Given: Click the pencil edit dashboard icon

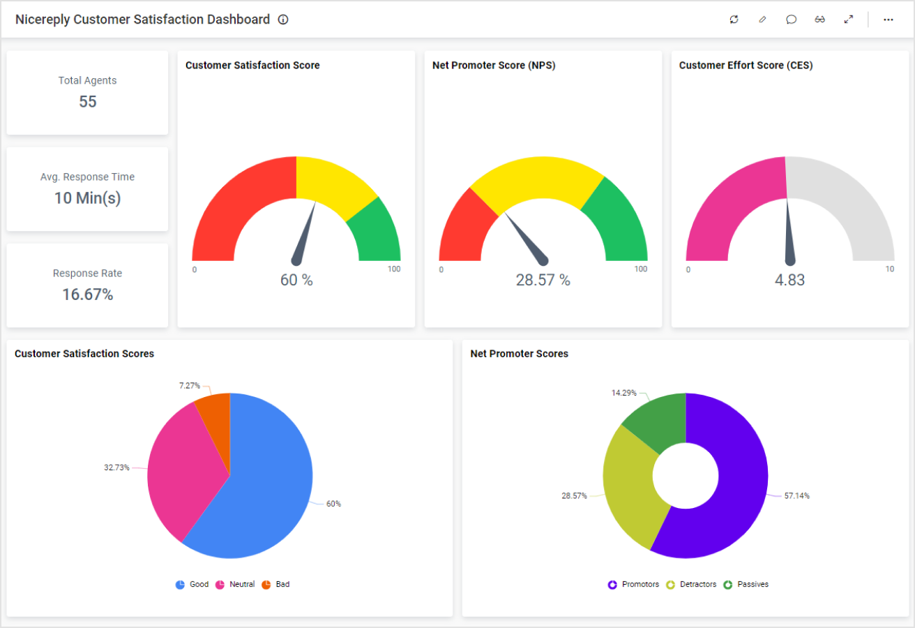Looking at the screenshot, I should [x=762, y=20].
